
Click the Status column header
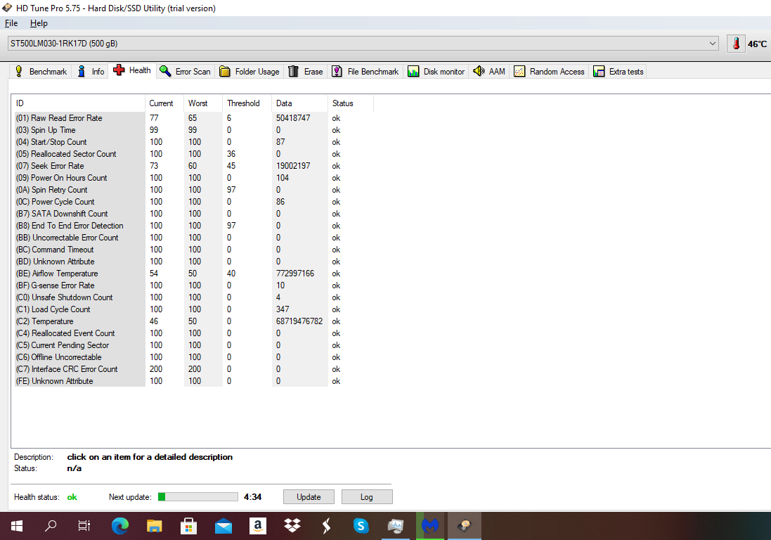click(x=350, y=103)
